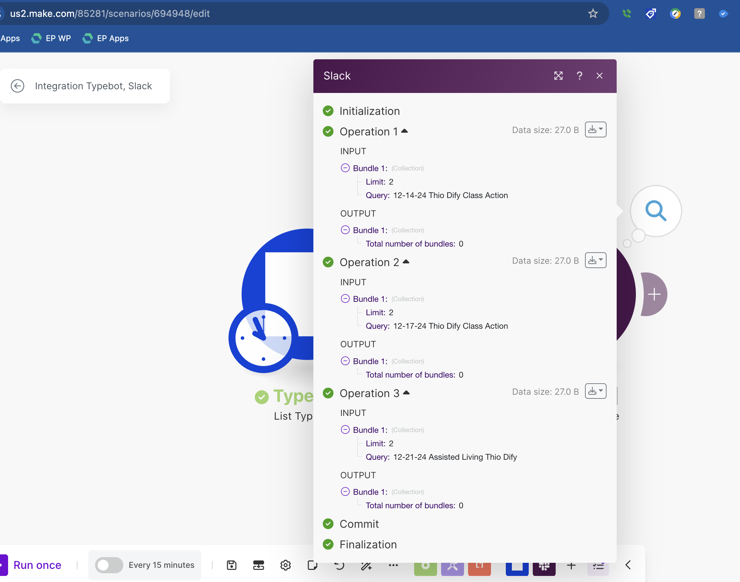
Task: Expand the Slack panel to fullscreen
Action: (x=558, y=76)
